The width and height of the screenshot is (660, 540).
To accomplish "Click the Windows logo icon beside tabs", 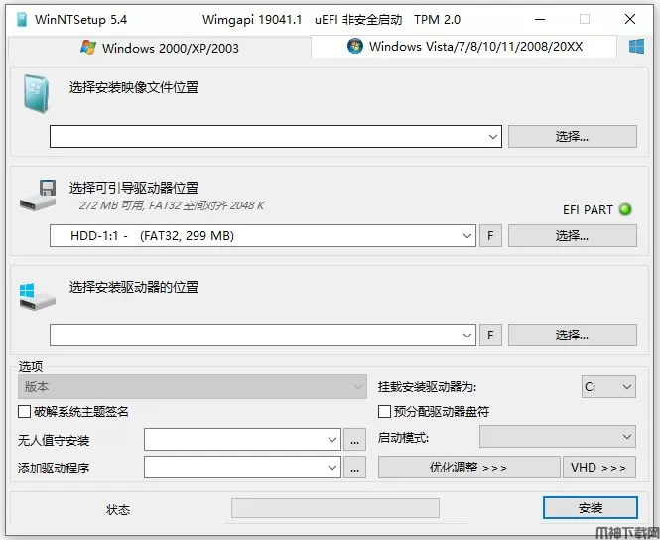I will tap(636, 47).
